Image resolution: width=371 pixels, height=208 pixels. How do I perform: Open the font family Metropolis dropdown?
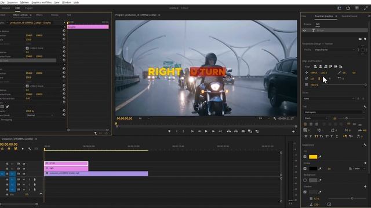334,112
